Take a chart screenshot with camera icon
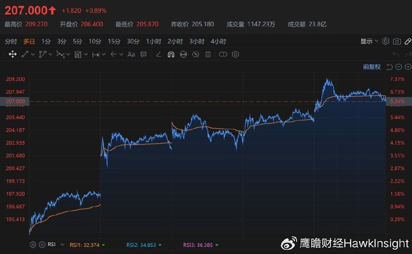This screenshot has width=412, height=254. tap(397, 41)
